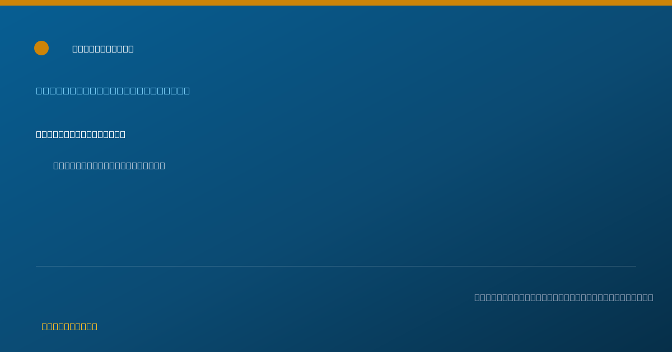
Task: Open the gray right-aligned footer text
Action: 564,297
